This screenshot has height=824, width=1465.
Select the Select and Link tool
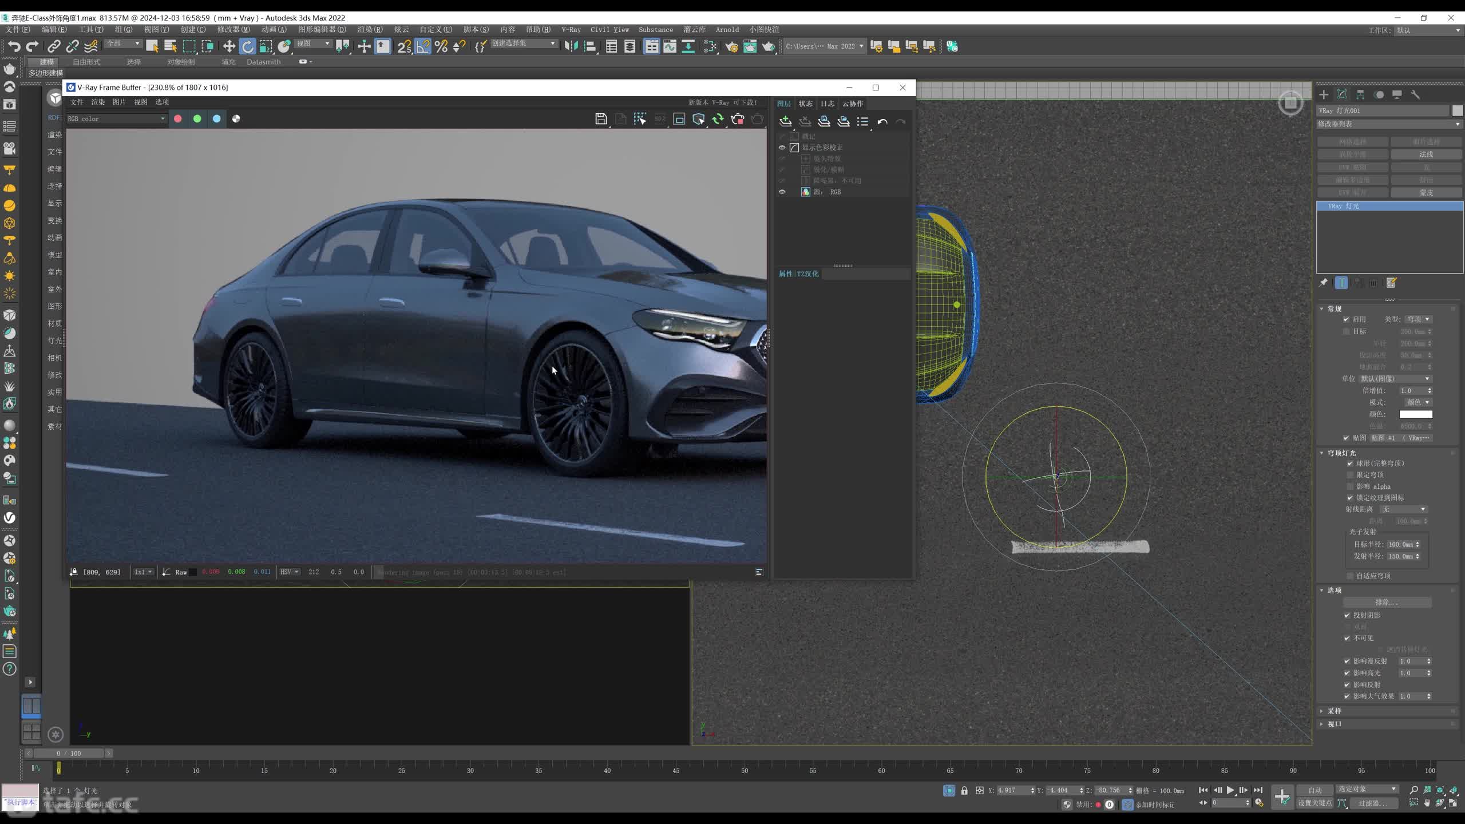pos(54,46)
